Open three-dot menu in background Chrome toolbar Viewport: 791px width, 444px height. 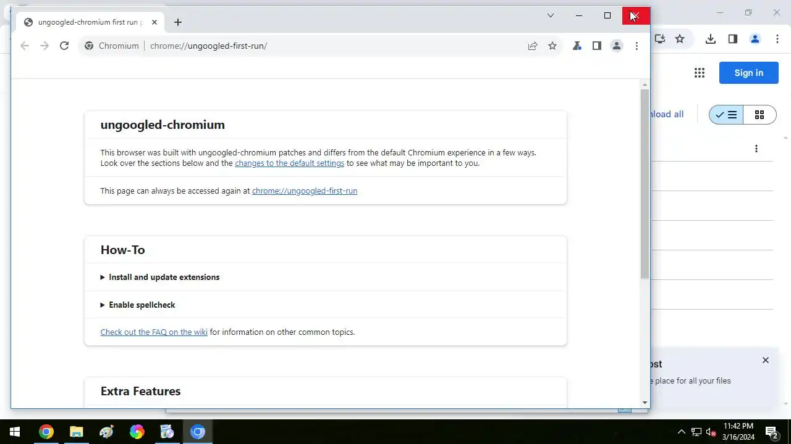pos(777,39)
